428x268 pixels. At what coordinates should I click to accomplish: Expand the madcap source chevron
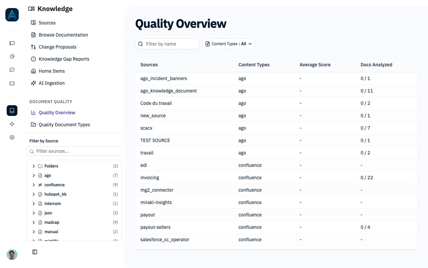34,222
